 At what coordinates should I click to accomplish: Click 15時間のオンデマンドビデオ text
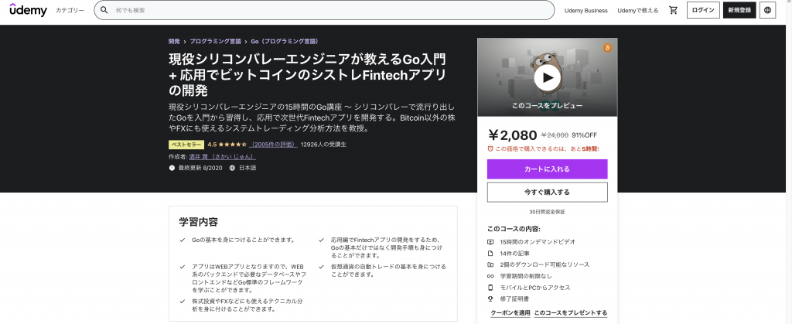(x=538, y=242)
